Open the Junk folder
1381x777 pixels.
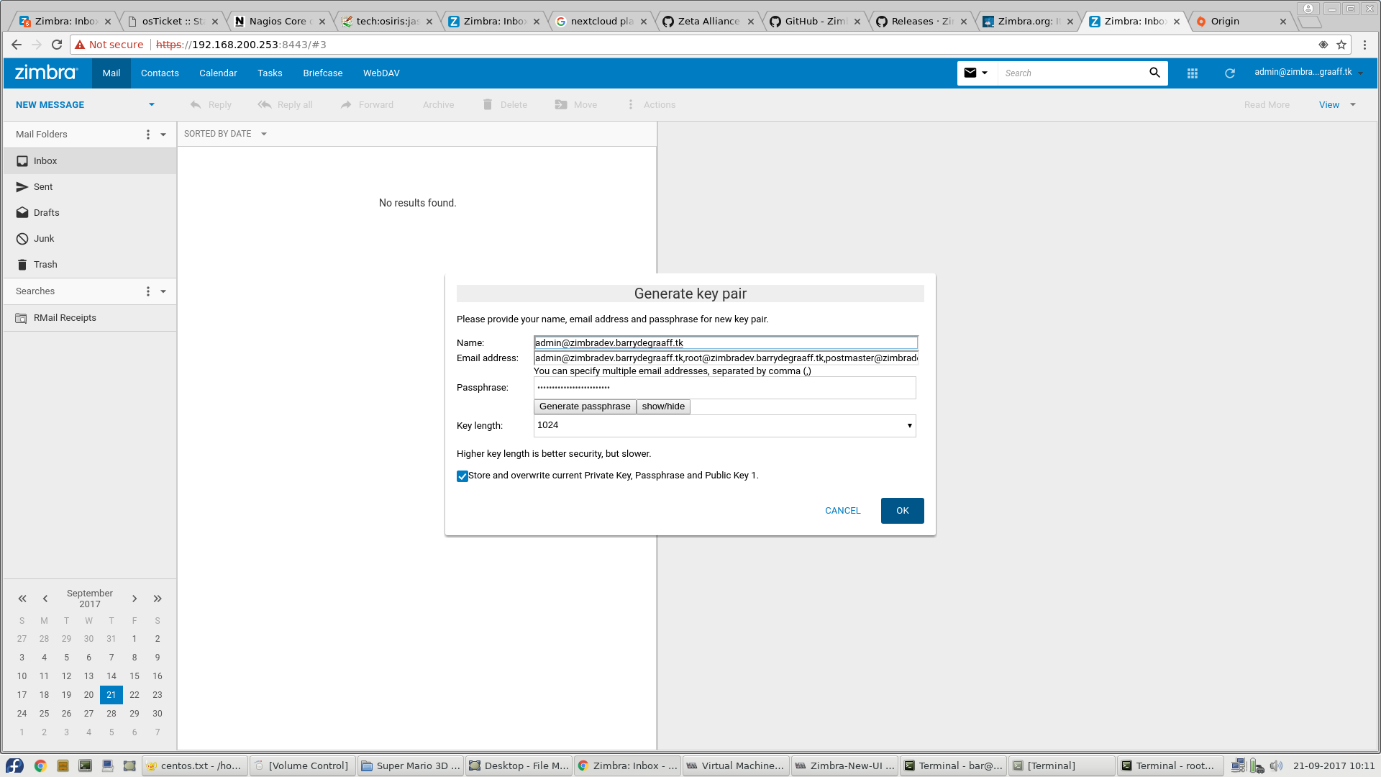pos(44,239)
